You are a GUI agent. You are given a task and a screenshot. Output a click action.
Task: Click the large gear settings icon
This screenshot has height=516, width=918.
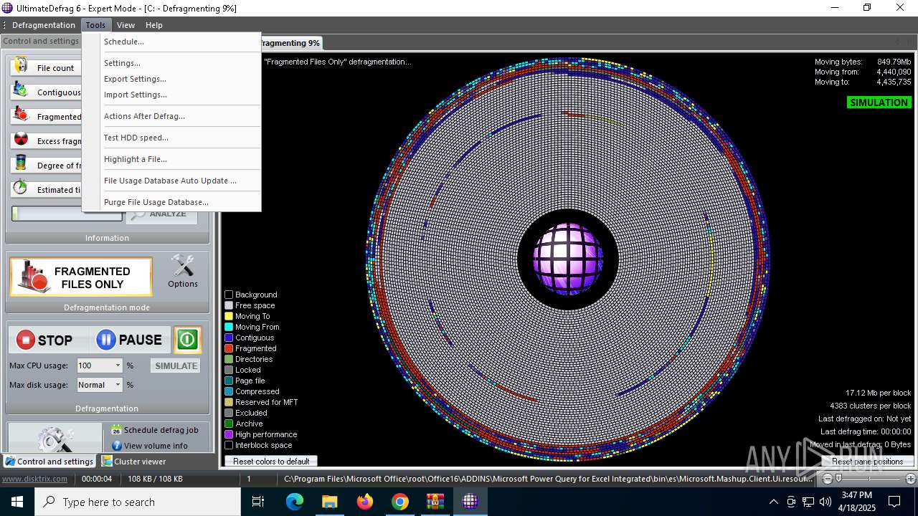tap(55, 438)
